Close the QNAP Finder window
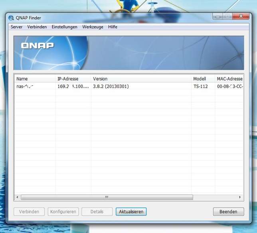Screen dimensions: 257x233 tap(241, 16)
